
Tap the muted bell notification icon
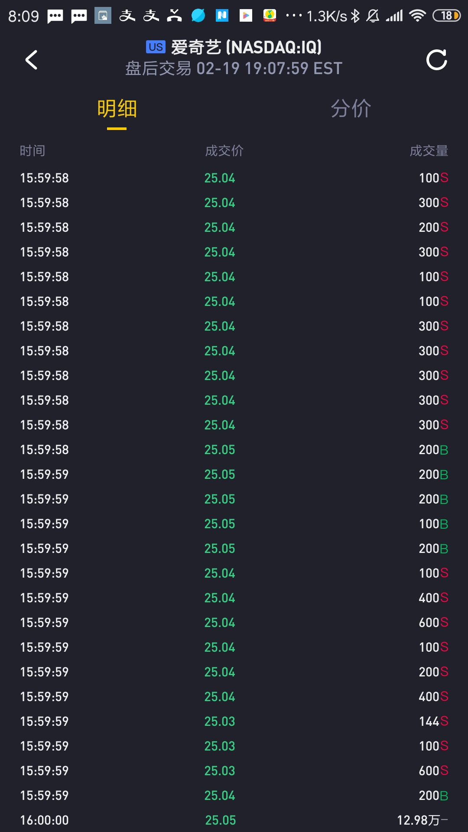(373, 16)
